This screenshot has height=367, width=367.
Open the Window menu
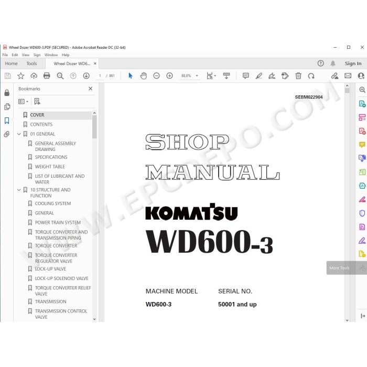tap(51, 55)
